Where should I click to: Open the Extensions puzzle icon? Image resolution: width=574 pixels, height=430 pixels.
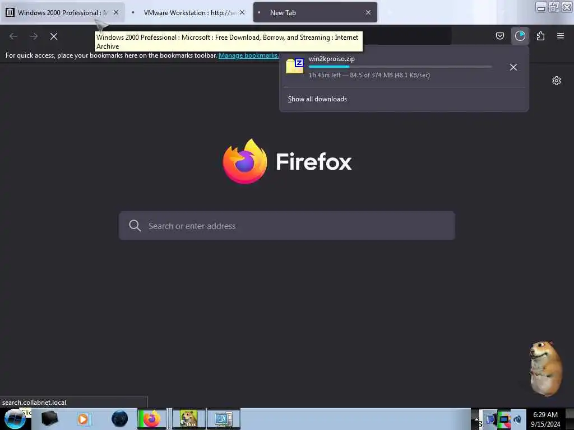pos(540,36)
